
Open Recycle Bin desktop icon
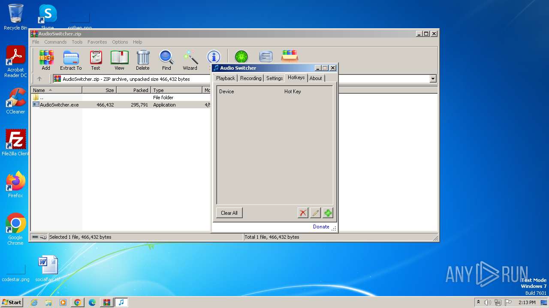click(x=15, y=17)
